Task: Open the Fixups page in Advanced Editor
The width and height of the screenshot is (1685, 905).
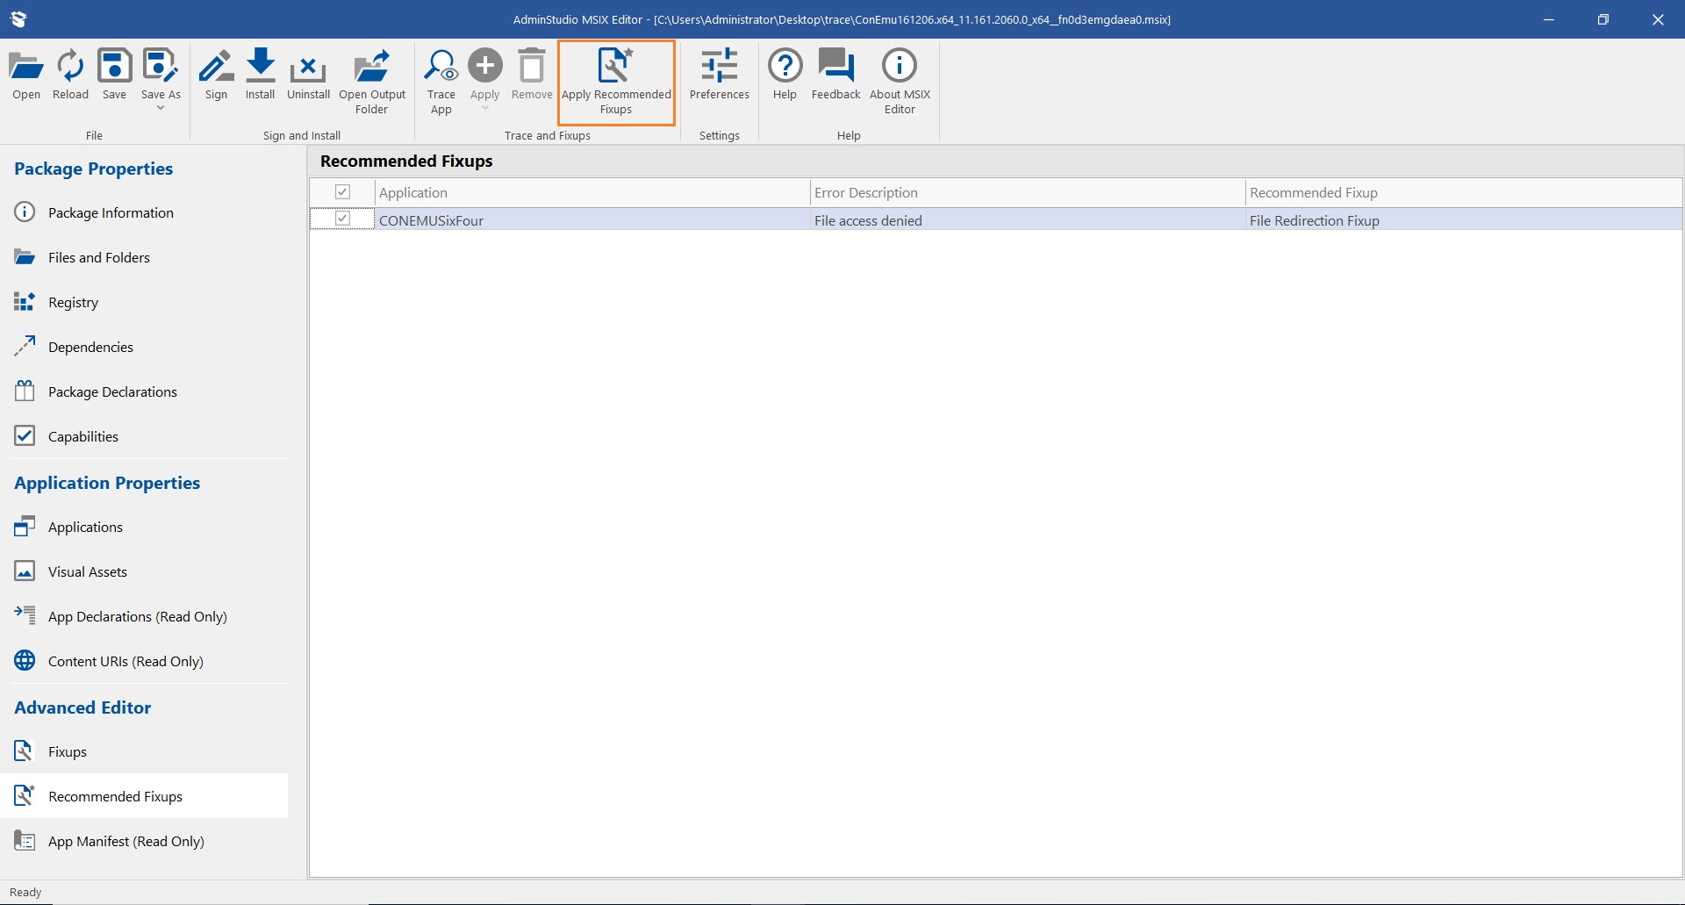Action: [x=68, y=751]
